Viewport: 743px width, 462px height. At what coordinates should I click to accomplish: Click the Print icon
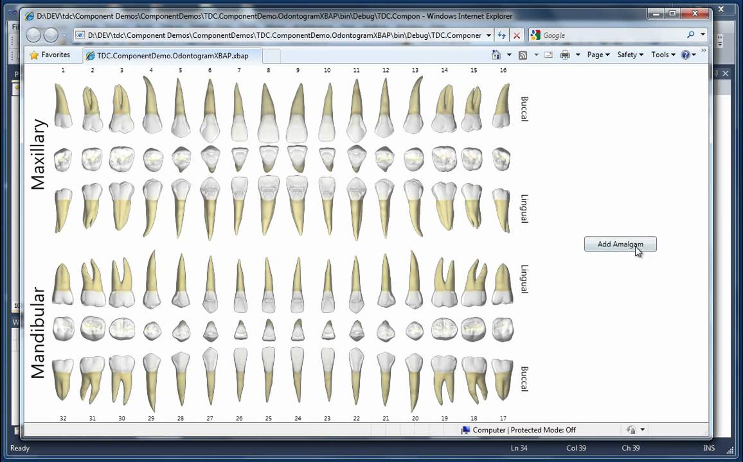click(565, 55)
